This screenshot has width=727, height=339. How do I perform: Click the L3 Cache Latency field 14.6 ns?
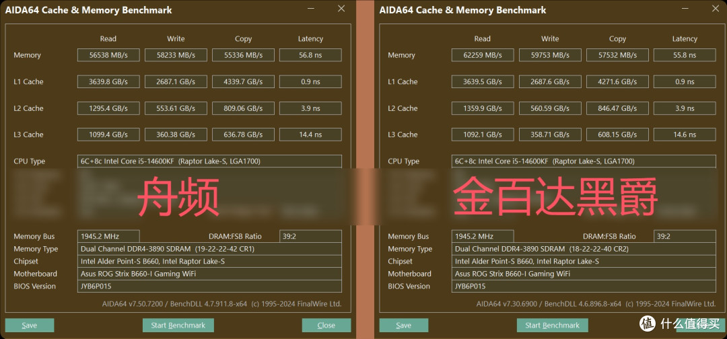click(685, 135)
